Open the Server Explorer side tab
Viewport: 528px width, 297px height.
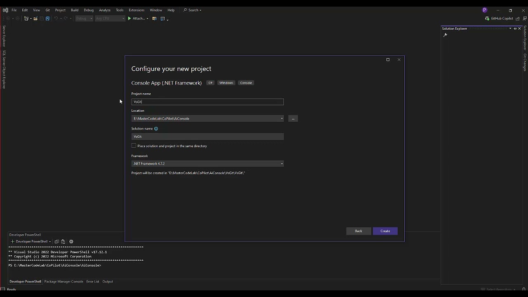tap(4, 36)
